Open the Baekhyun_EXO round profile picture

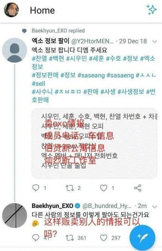click(x=15, y=216)
